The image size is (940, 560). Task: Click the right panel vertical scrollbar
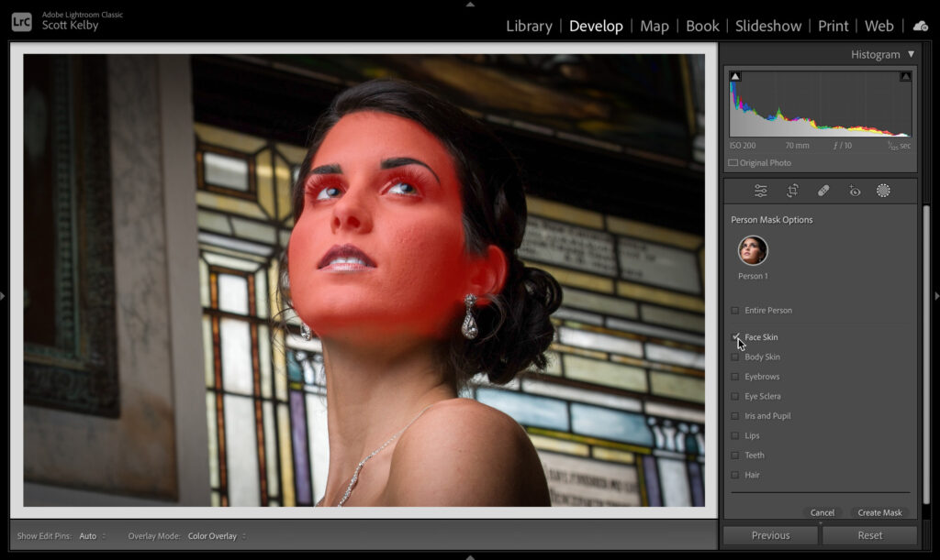click(926, 353)
